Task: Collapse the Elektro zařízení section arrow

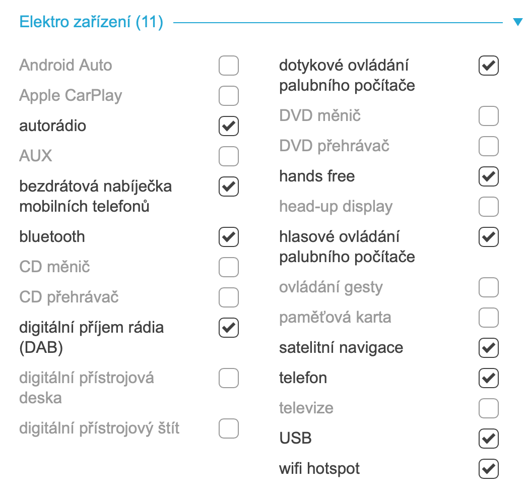Action: coord(517,22)
